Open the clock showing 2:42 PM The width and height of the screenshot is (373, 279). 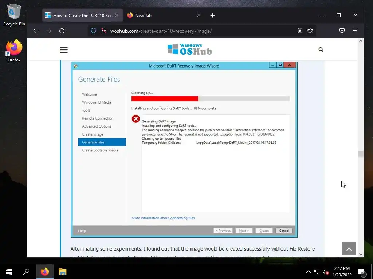click(x=342, y=272)
